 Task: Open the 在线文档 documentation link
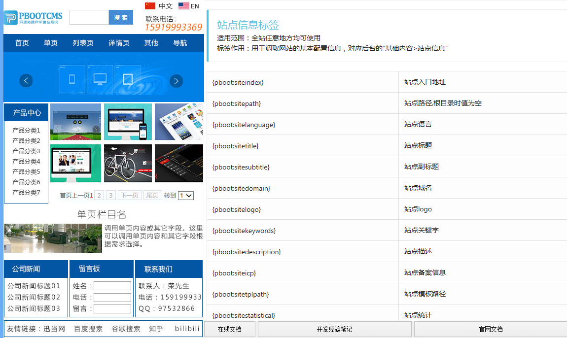(230, 328)
